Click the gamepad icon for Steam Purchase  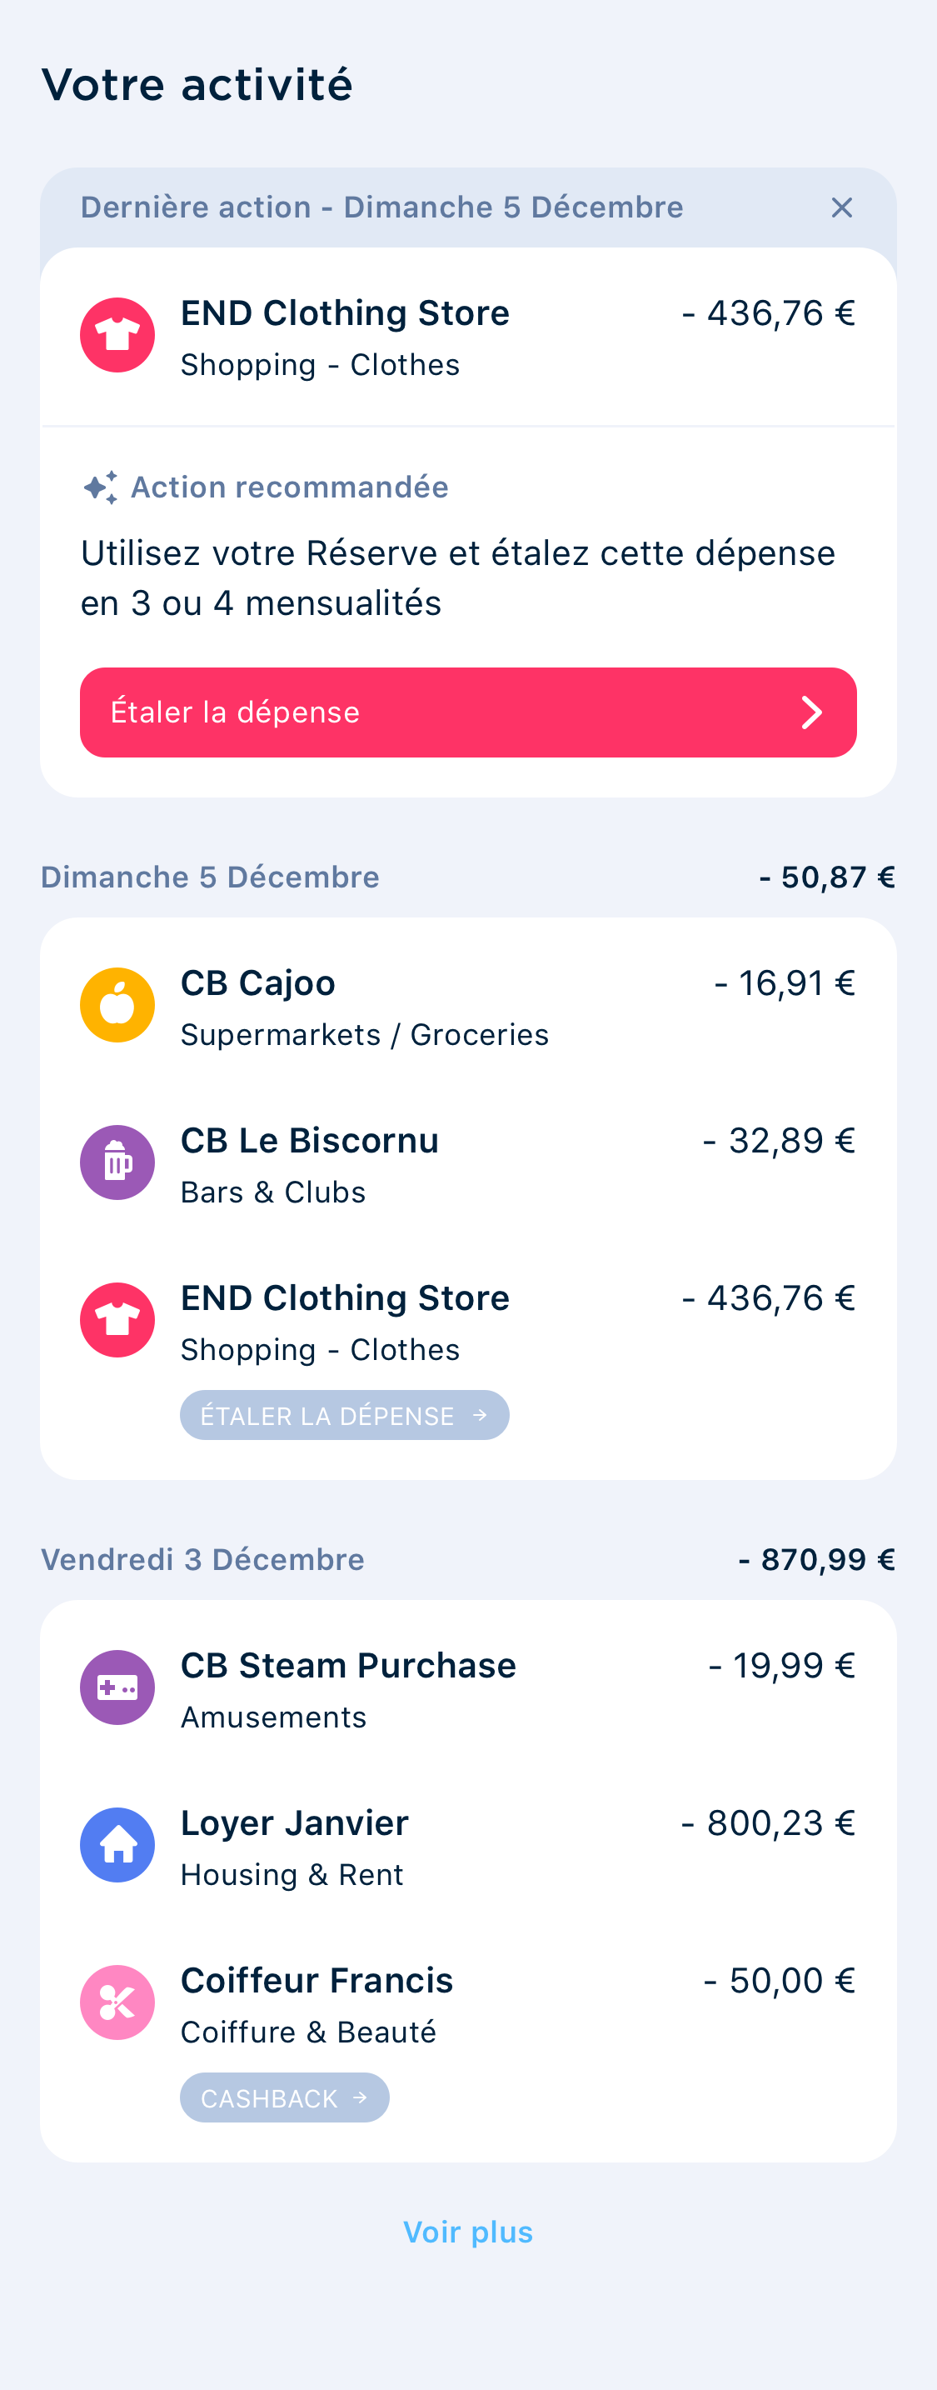[x=117, y=1687]
